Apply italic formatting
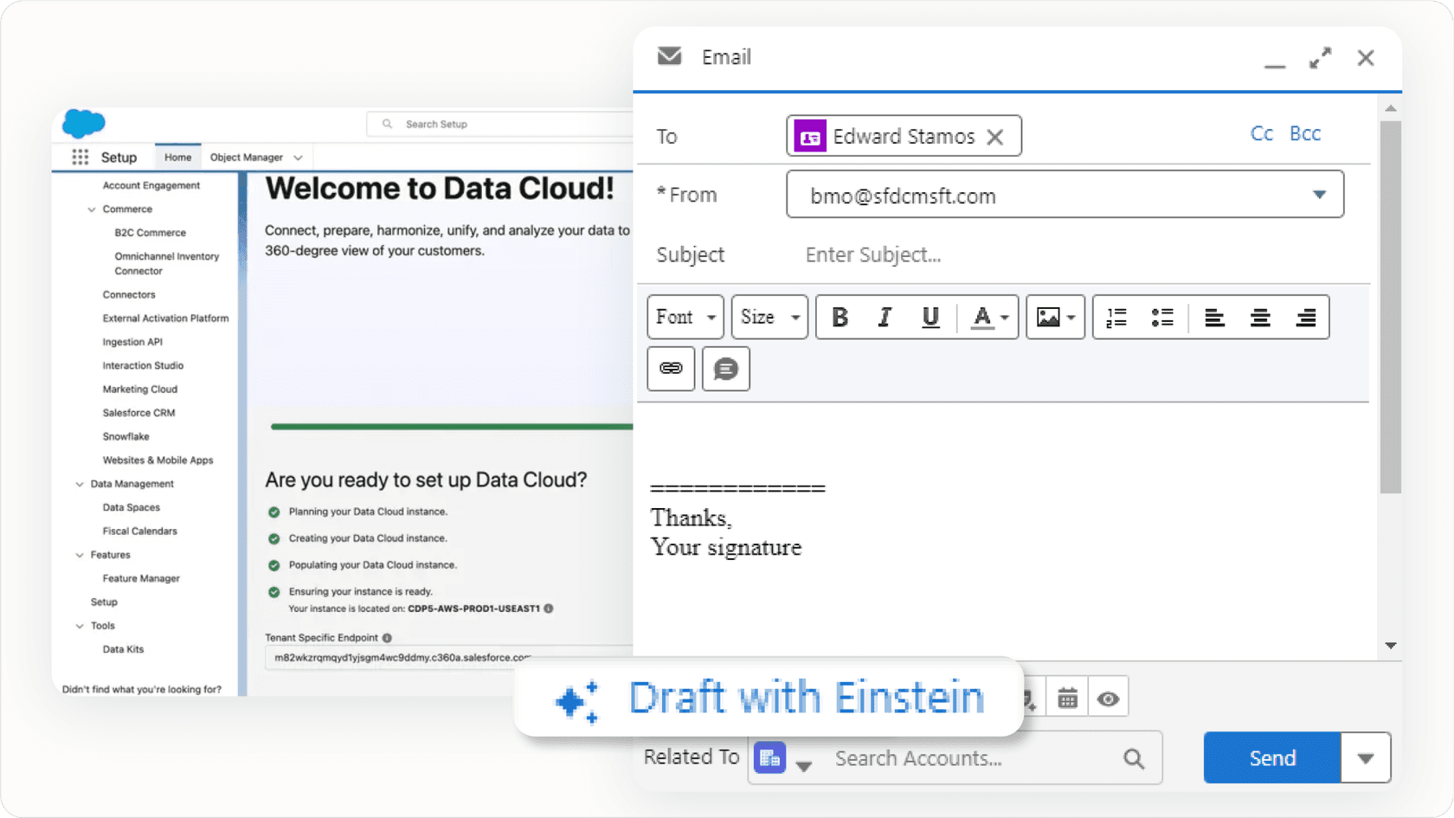This screenshot has height=818, width=1454. [x=884, y=317]
